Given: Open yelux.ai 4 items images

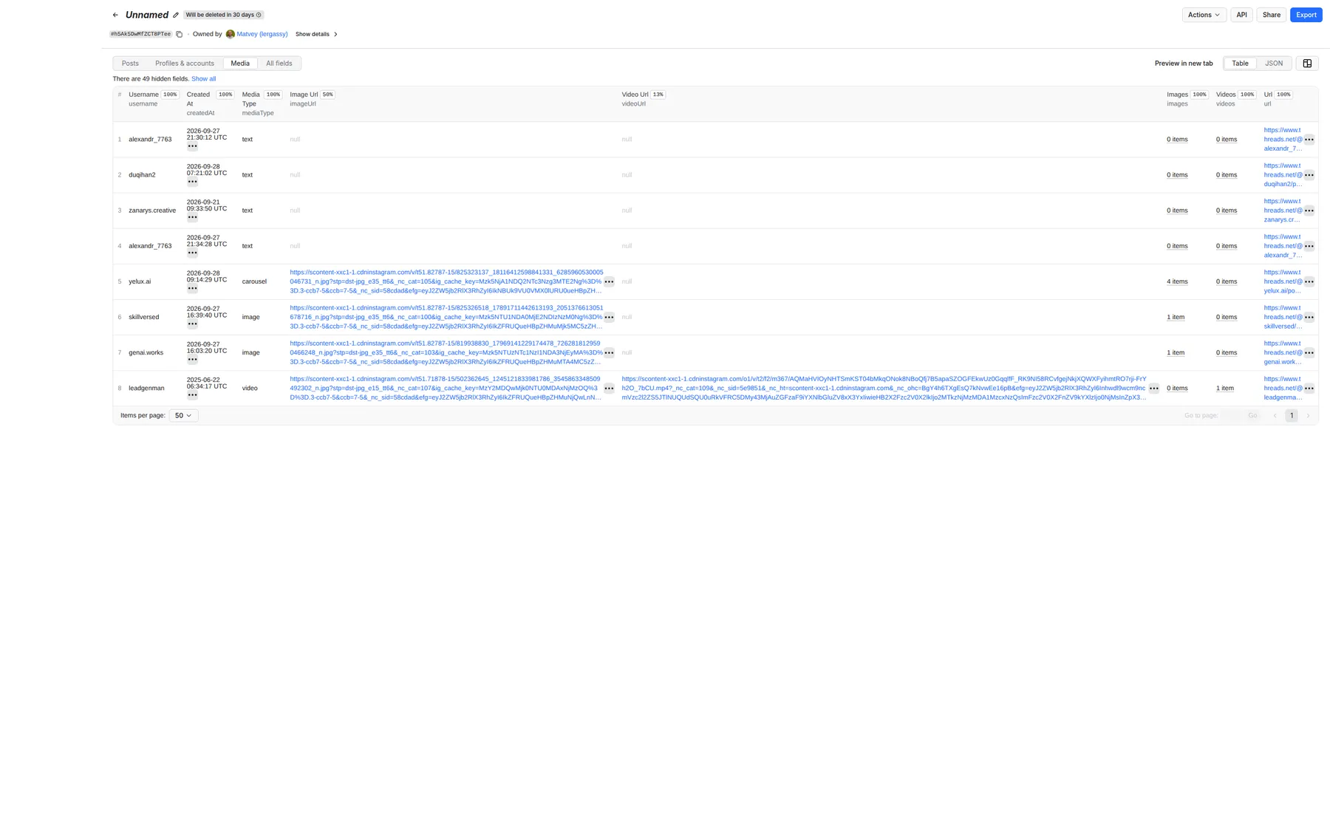Looking at the screenshot, I should coord(1177,281).
